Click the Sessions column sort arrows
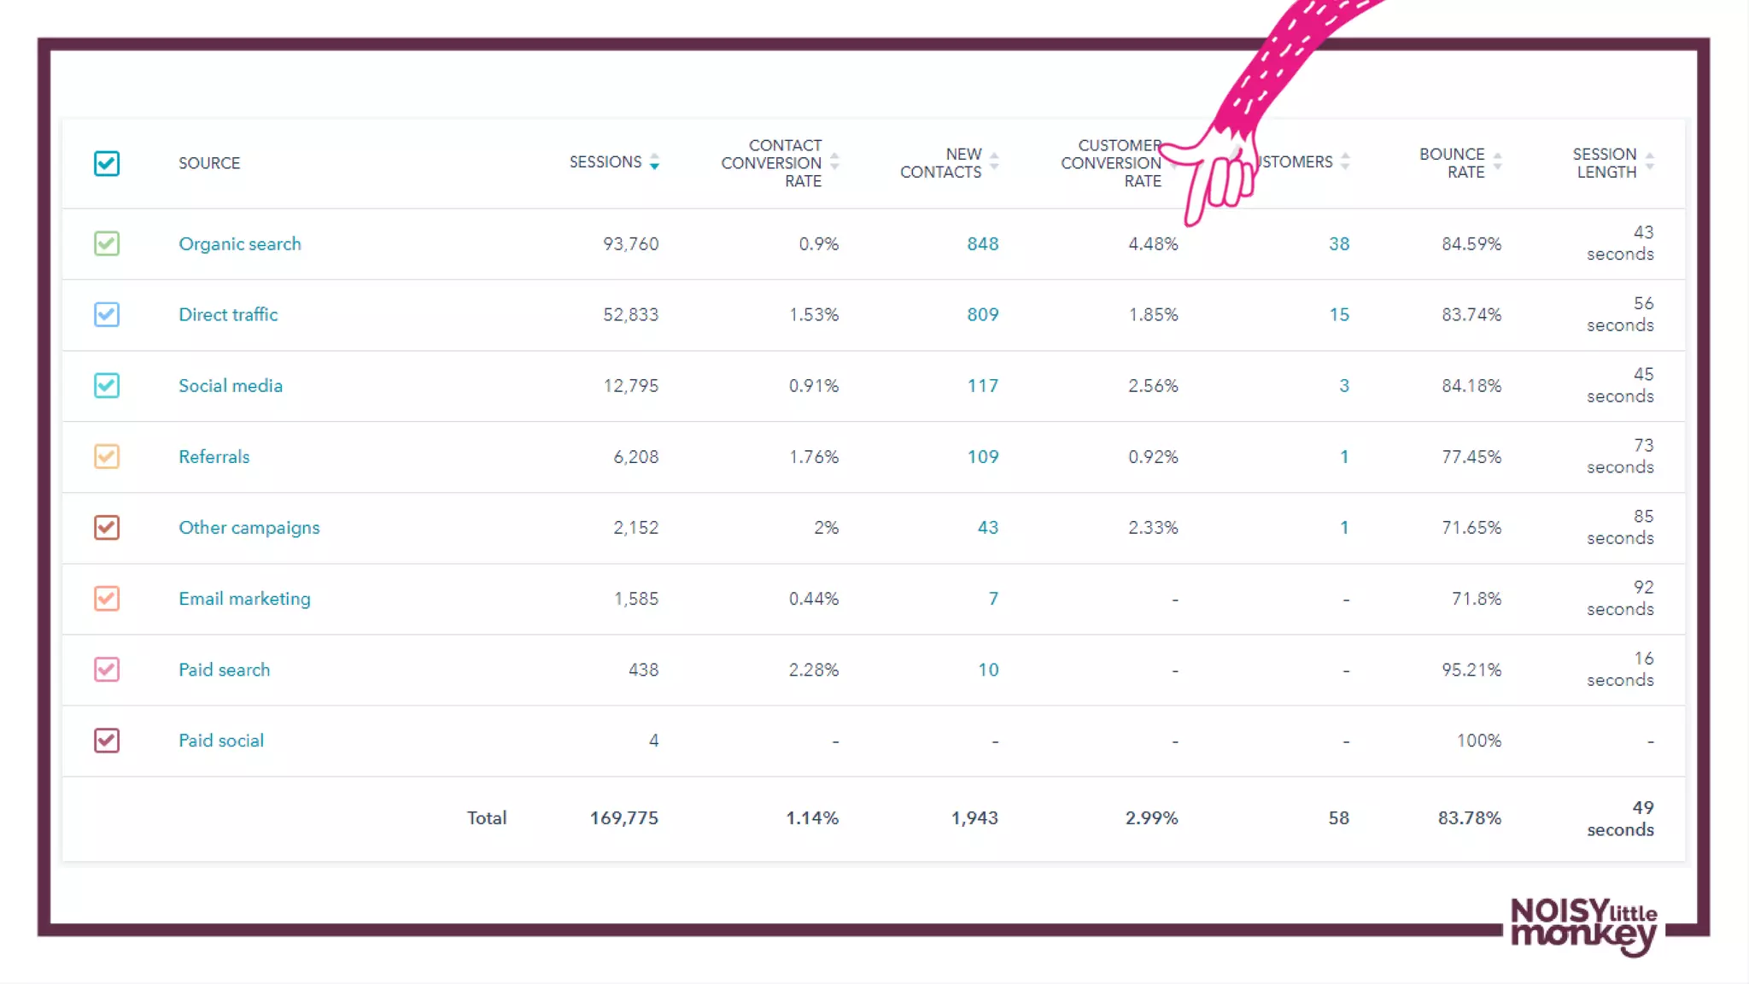 click(x=654, y=161)
